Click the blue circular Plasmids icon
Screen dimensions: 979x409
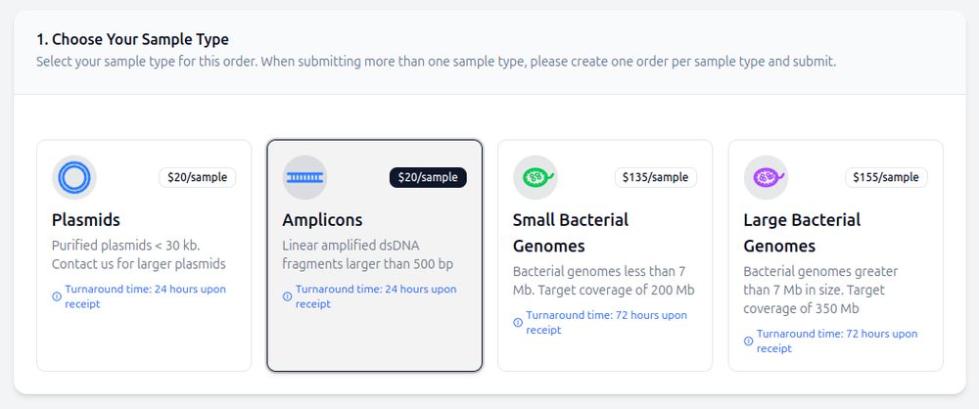74,177
